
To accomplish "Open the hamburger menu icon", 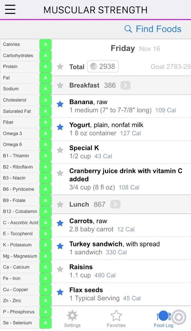I will 10,10.
